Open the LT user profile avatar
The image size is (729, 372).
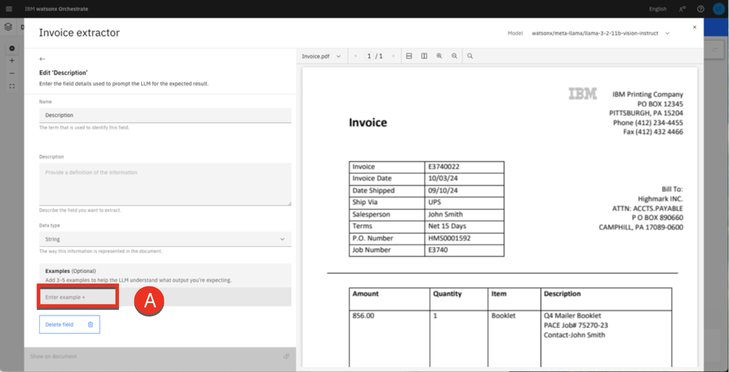(x=718, y=9)
